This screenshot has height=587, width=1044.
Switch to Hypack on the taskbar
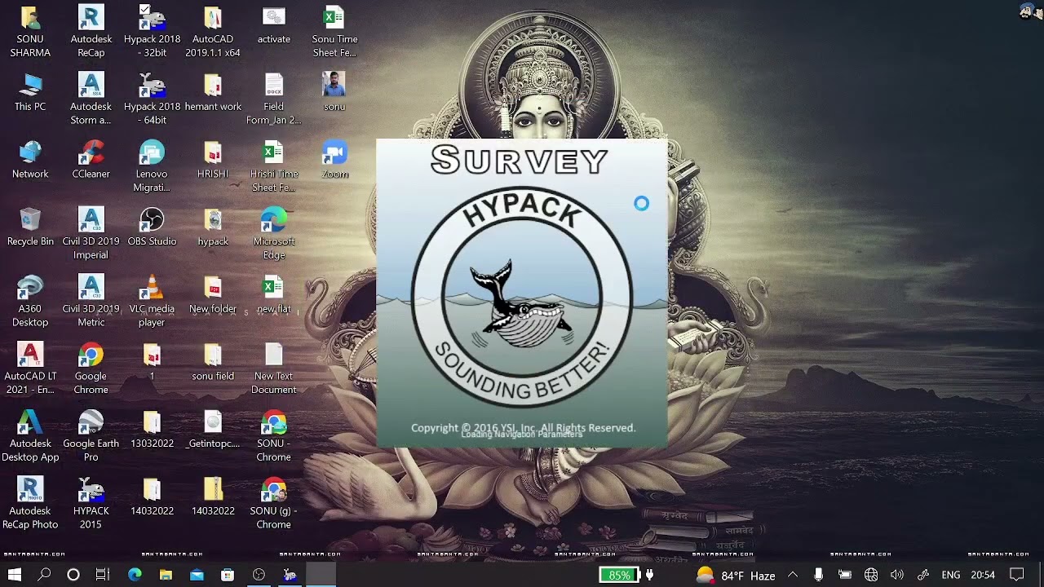(x=290, y=575)
